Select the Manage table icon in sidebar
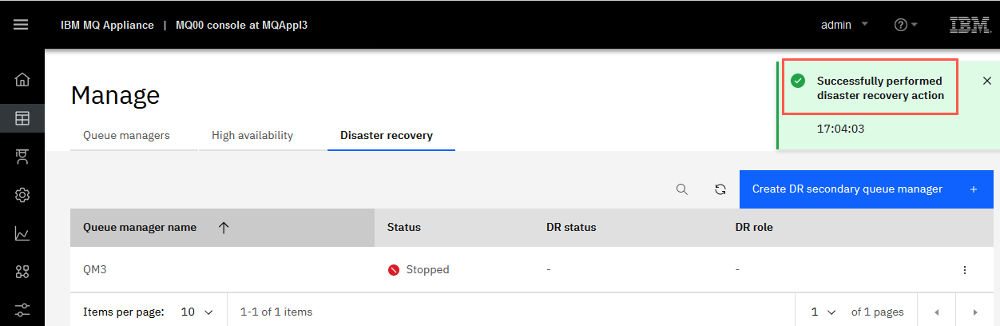Viewport: 1000px width, 326px height. 22,118
